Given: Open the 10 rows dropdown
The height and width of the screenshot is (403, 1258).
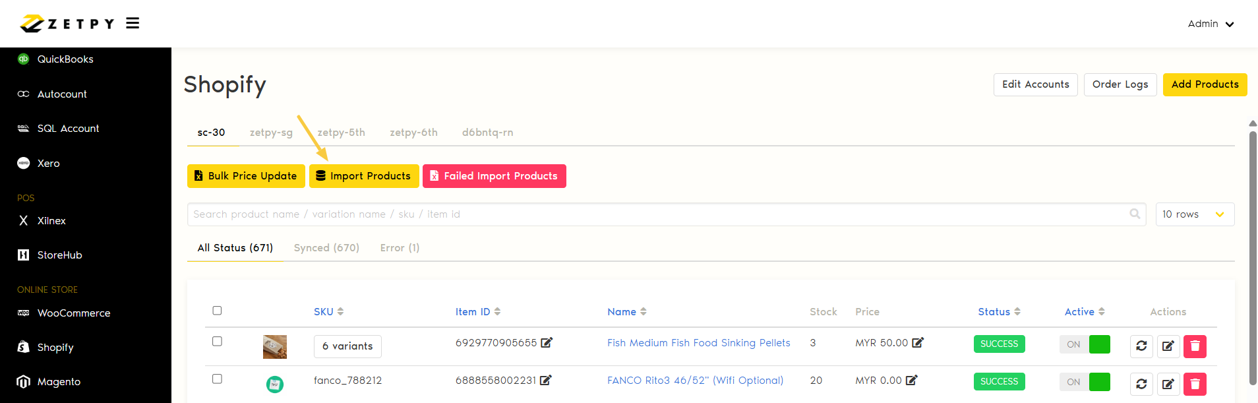Looking at the screenshot, I should 1194,214.
